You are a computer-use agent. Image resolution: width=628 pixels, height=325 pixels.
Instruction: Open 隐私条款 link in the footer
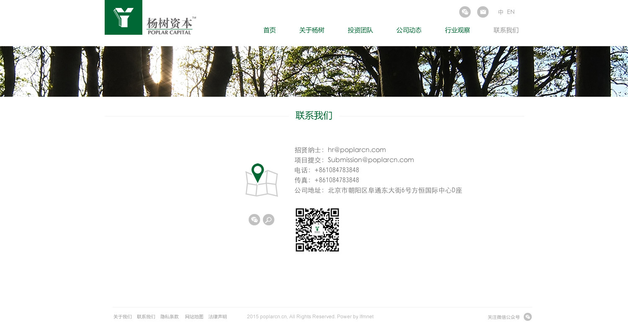click(170, 317)
